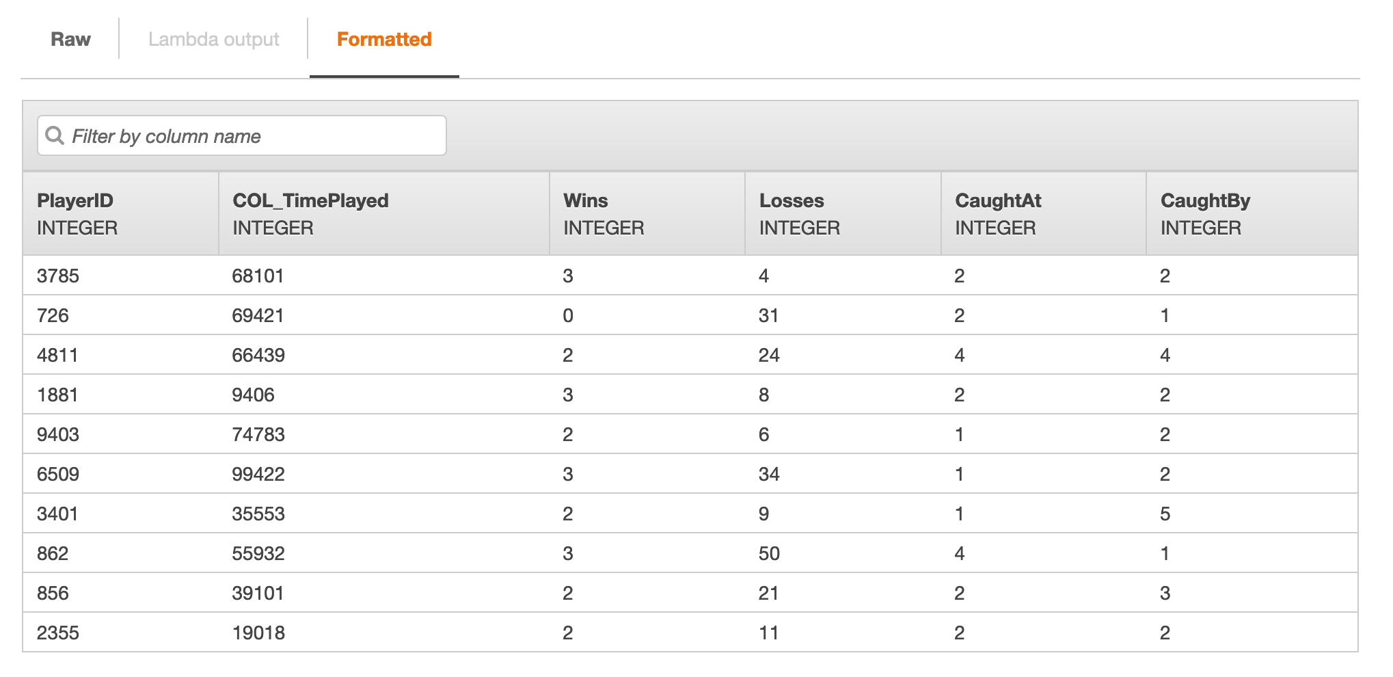Screen dimensions: 1393x677
Task: Click TimePlayed value 66439
Action: pos(258,356)
